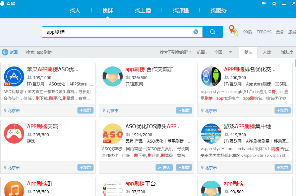
Task: Sort results by 活跃度
Action: coord(287,52)
